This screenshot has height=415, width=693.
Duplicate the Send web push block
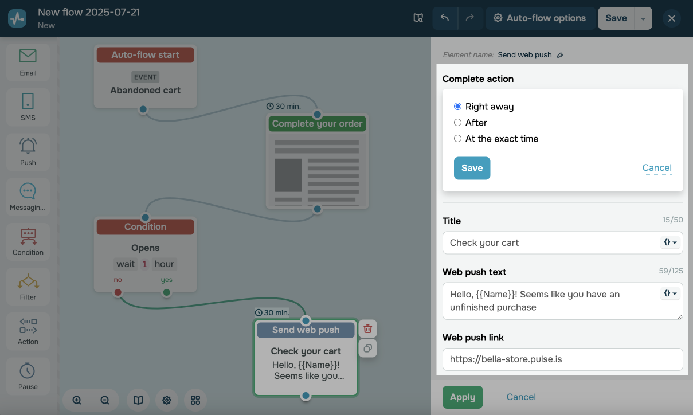pos(368,348)
